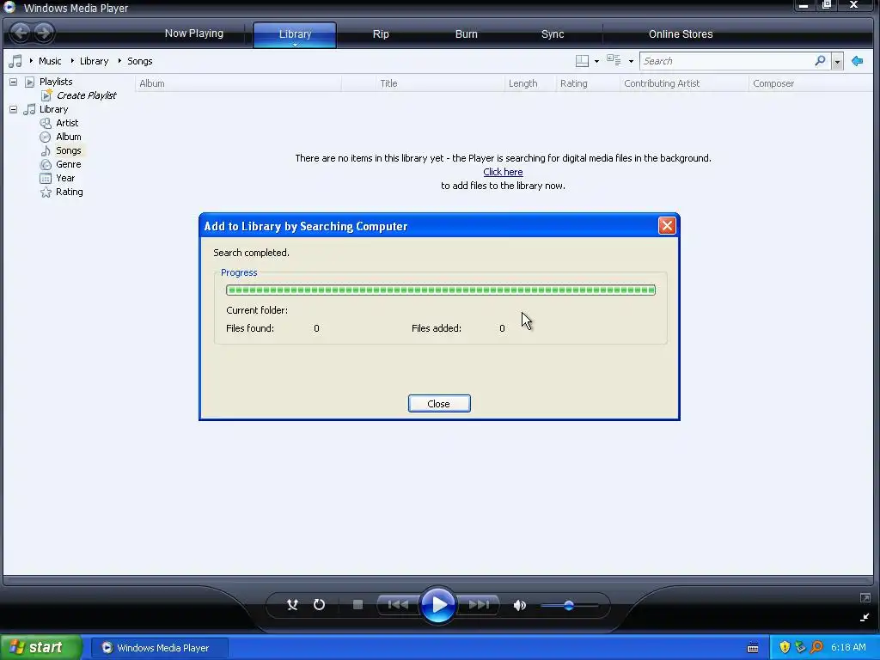Image resolution: width=880 pixels, height=660 pixels.
Task: Turn repeat on
Action: (319, 604)
